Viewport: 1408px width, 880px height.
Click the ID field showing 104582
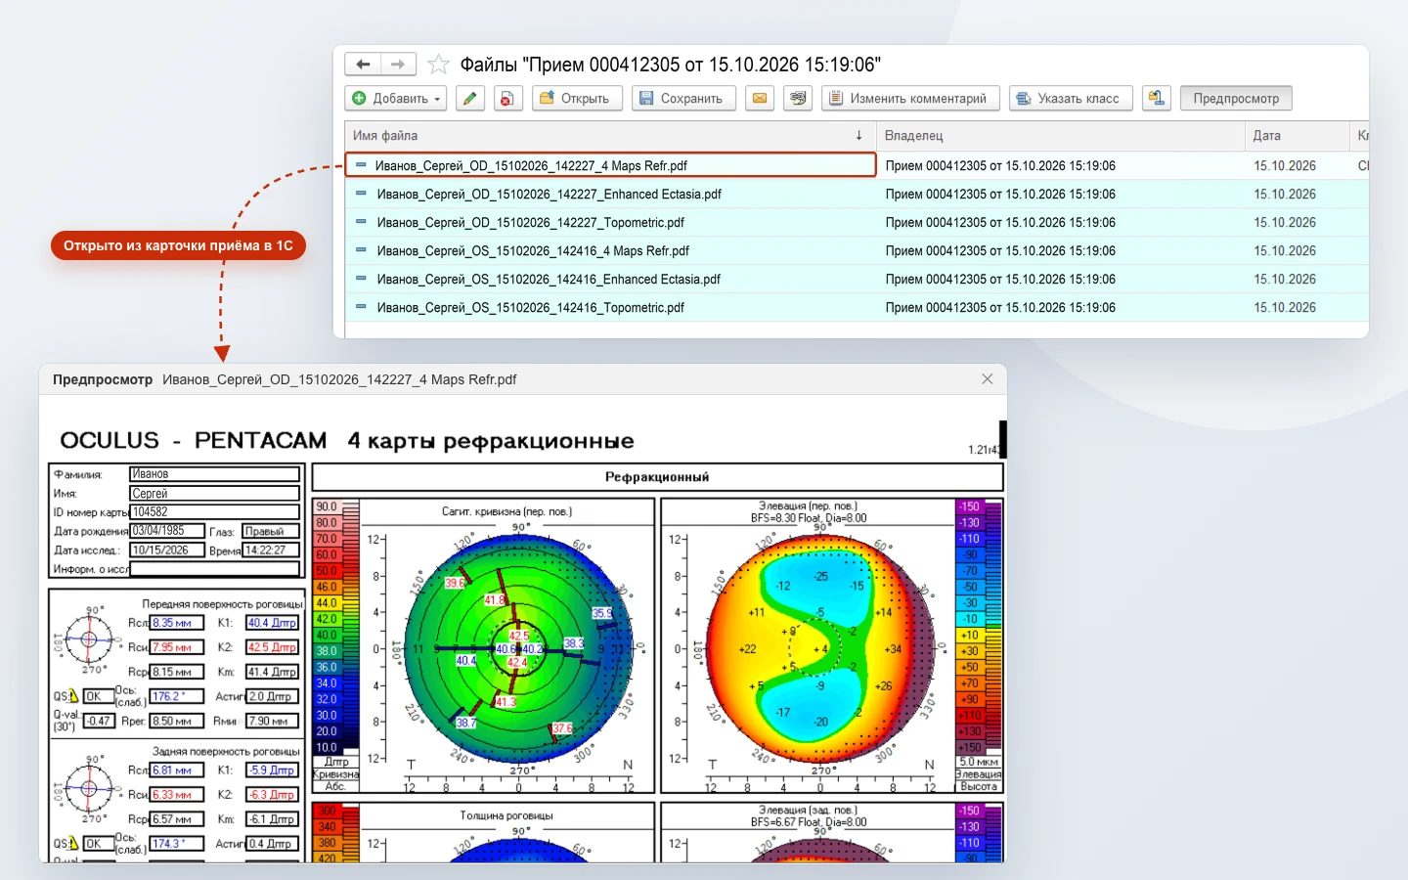point(214,512)
